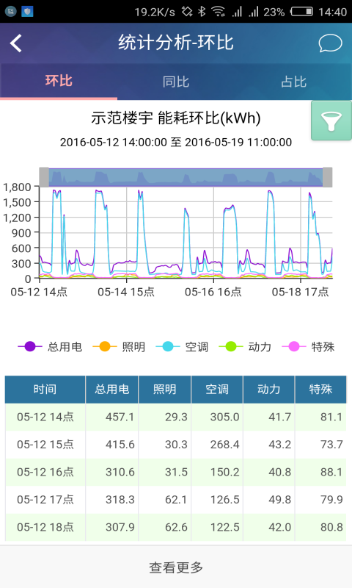Tap the 查看更多 button
Screen dimensions: 352x588
(176, 567)
